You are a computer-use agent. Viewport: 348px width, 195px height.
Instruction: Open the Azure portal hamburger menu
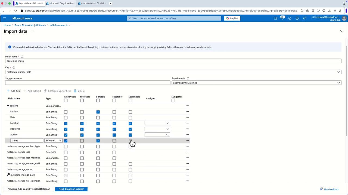point(4,18)
